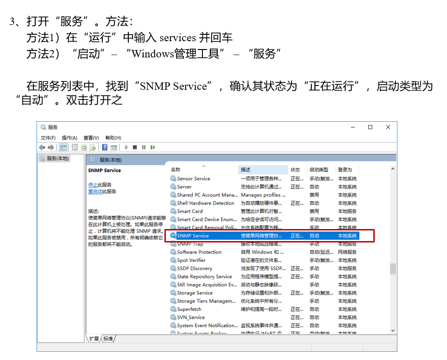447x360 pixels.
Task: Click the gear icon beside SVN_Service
Action: point(173,317)
